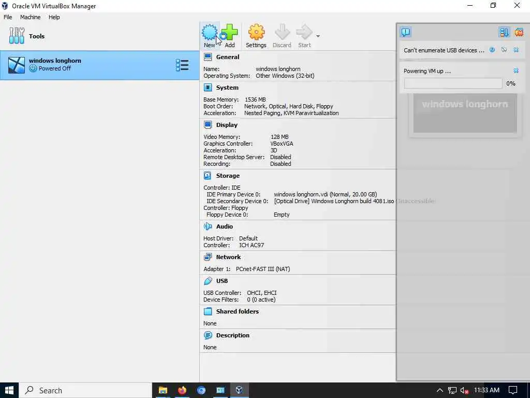Click the System section chip icon

[x=208, y=88]
